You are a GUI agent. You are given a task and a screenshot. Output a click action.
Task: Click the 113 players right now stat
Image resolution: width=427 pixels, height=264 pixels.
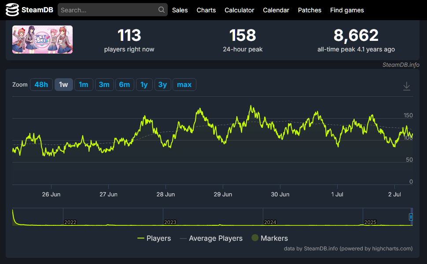point(129,40)
